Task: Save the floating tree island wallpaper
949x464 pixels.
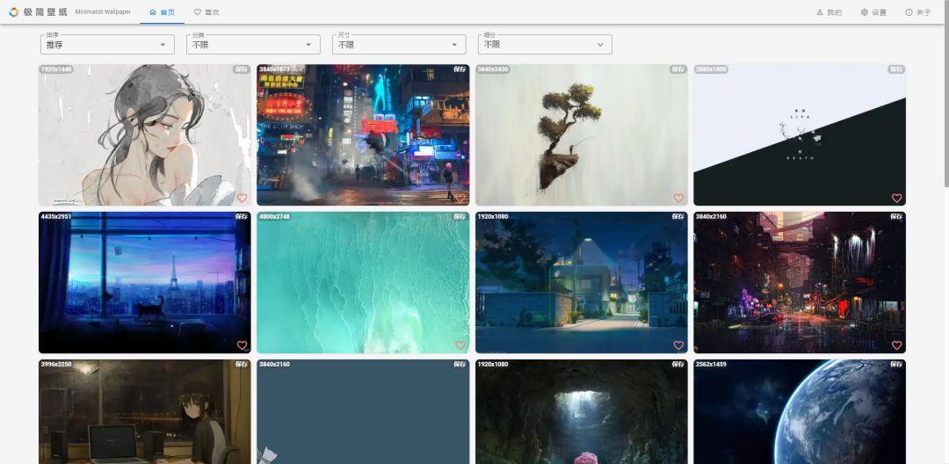Action: click(x=677, y=69)
